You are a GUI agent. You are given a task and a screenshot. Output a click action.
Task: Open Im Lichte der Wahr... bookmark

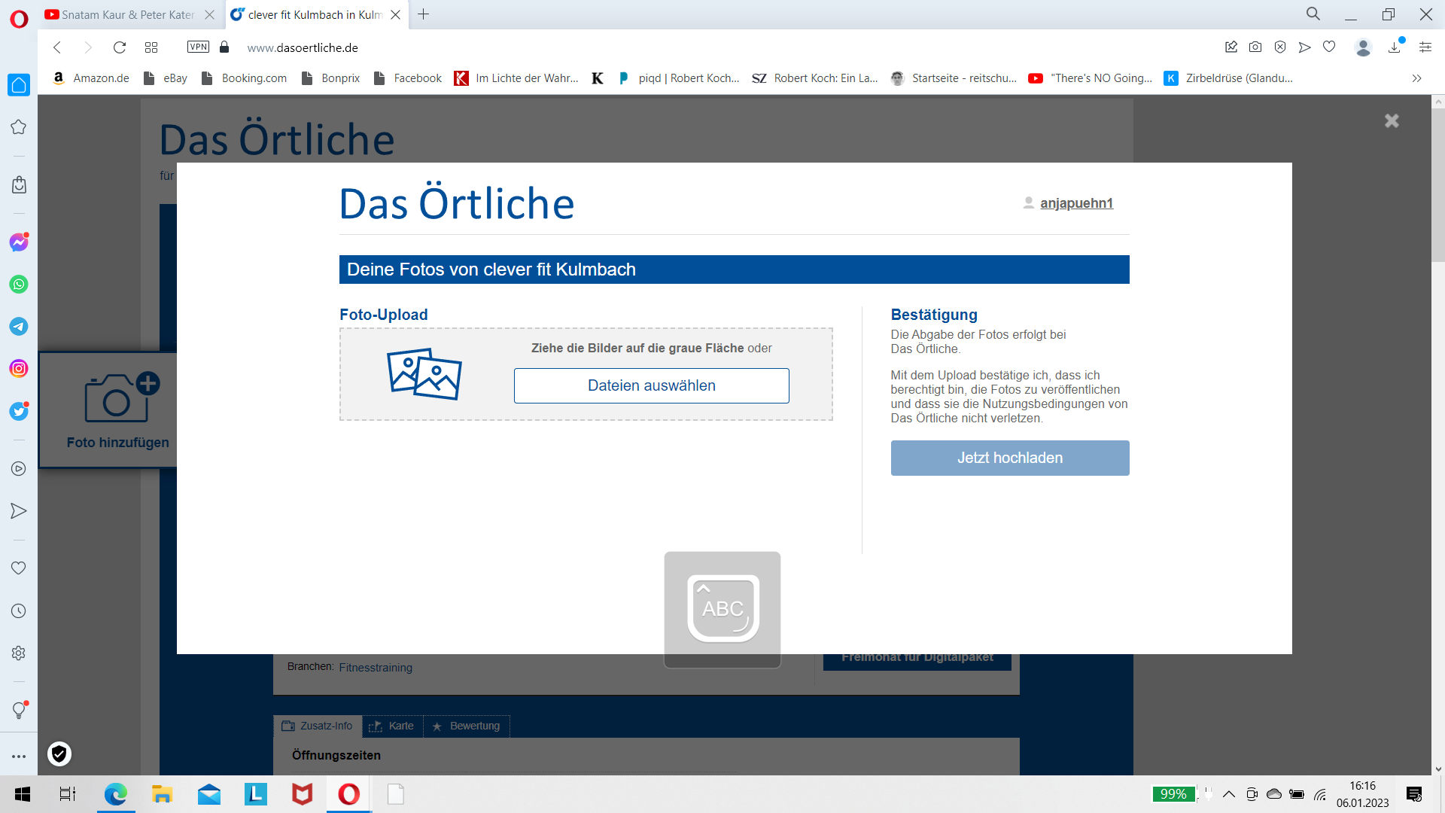pos(517,78)
